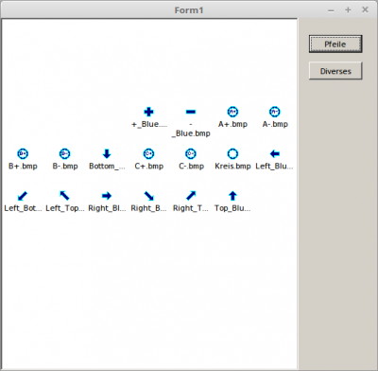The width and height of the screenshot is (378, 371).
Task: Choose the Bottom down-arrow icon
Action: click(x=107, y=153)
